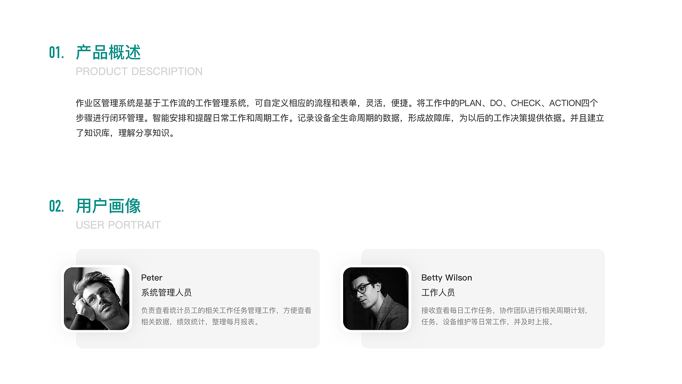Select the USER PORTRAIT subtitle

(118, 225)
